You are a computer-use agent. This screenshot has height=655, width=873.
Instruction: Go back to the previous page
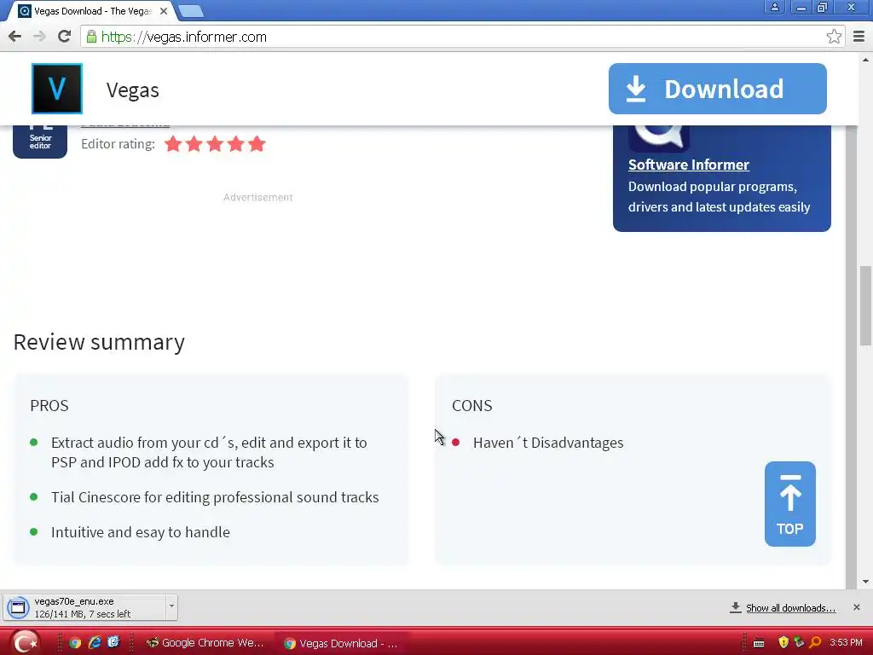(15, 37)
